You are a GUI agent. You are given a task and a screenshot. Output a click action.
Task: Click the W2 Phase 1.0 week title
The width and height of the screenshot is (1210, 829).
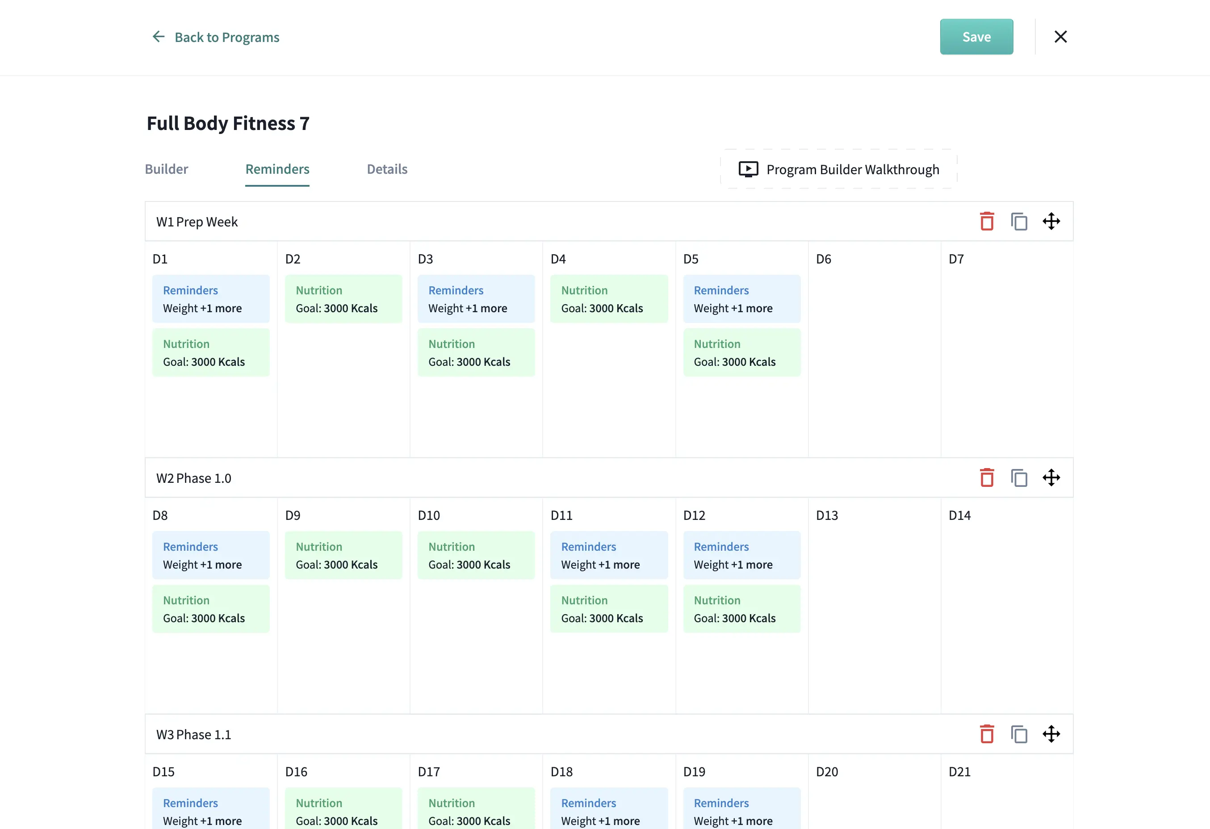pyautogui.click(x=194, y=478)
